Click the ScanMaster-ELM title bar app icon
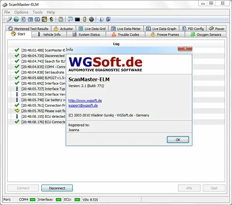This screenshot has width=232, height=205. pyautogui.click(x=5, y=5)
